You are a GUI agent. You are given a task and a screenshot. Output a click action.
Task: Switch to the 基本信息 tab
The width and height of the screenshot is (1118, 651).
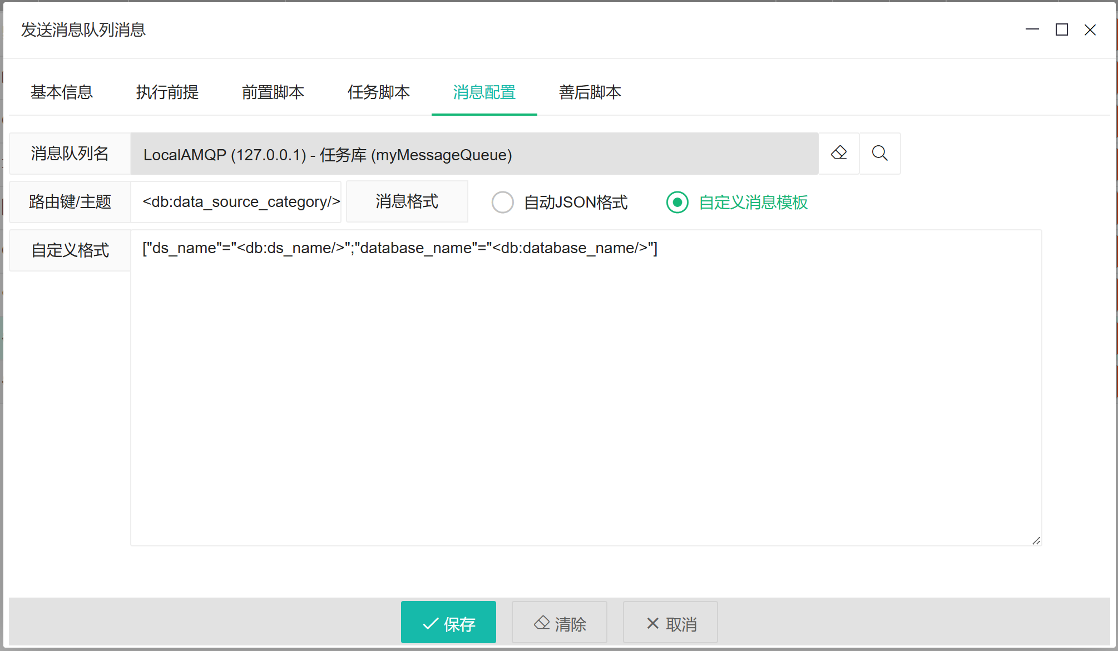point(62,92)
